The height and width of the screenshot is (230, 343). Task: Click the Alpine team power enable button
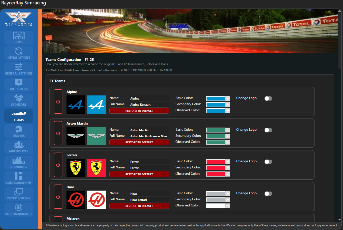tap(58, 102)
